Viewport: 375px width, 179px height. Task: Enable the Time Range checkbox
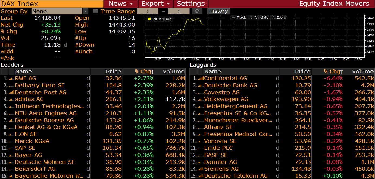click(x=95, y=11)
